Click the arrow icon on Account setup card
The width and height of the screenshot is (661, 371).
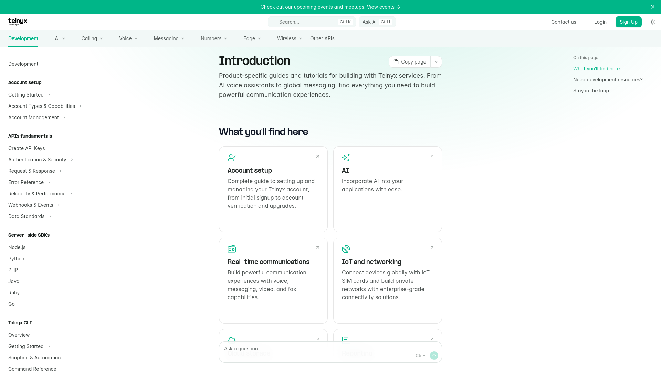click(318, 156)
